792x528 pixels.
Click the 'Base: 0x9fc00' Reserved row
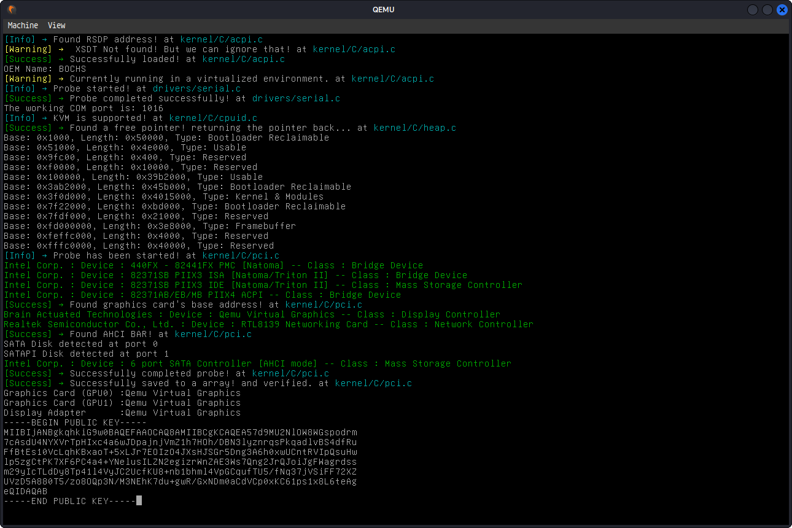tap(125, 157)
